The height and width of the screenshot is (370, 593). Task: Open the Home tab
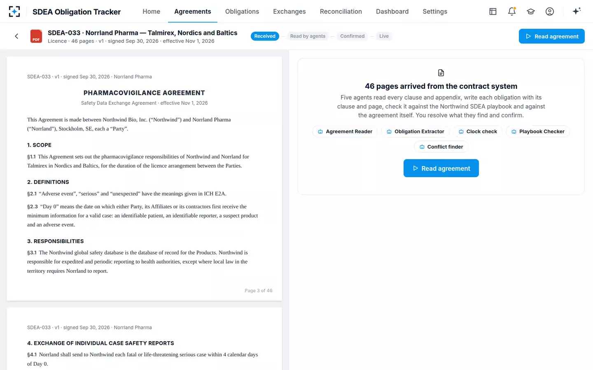[x=151, y=12]
